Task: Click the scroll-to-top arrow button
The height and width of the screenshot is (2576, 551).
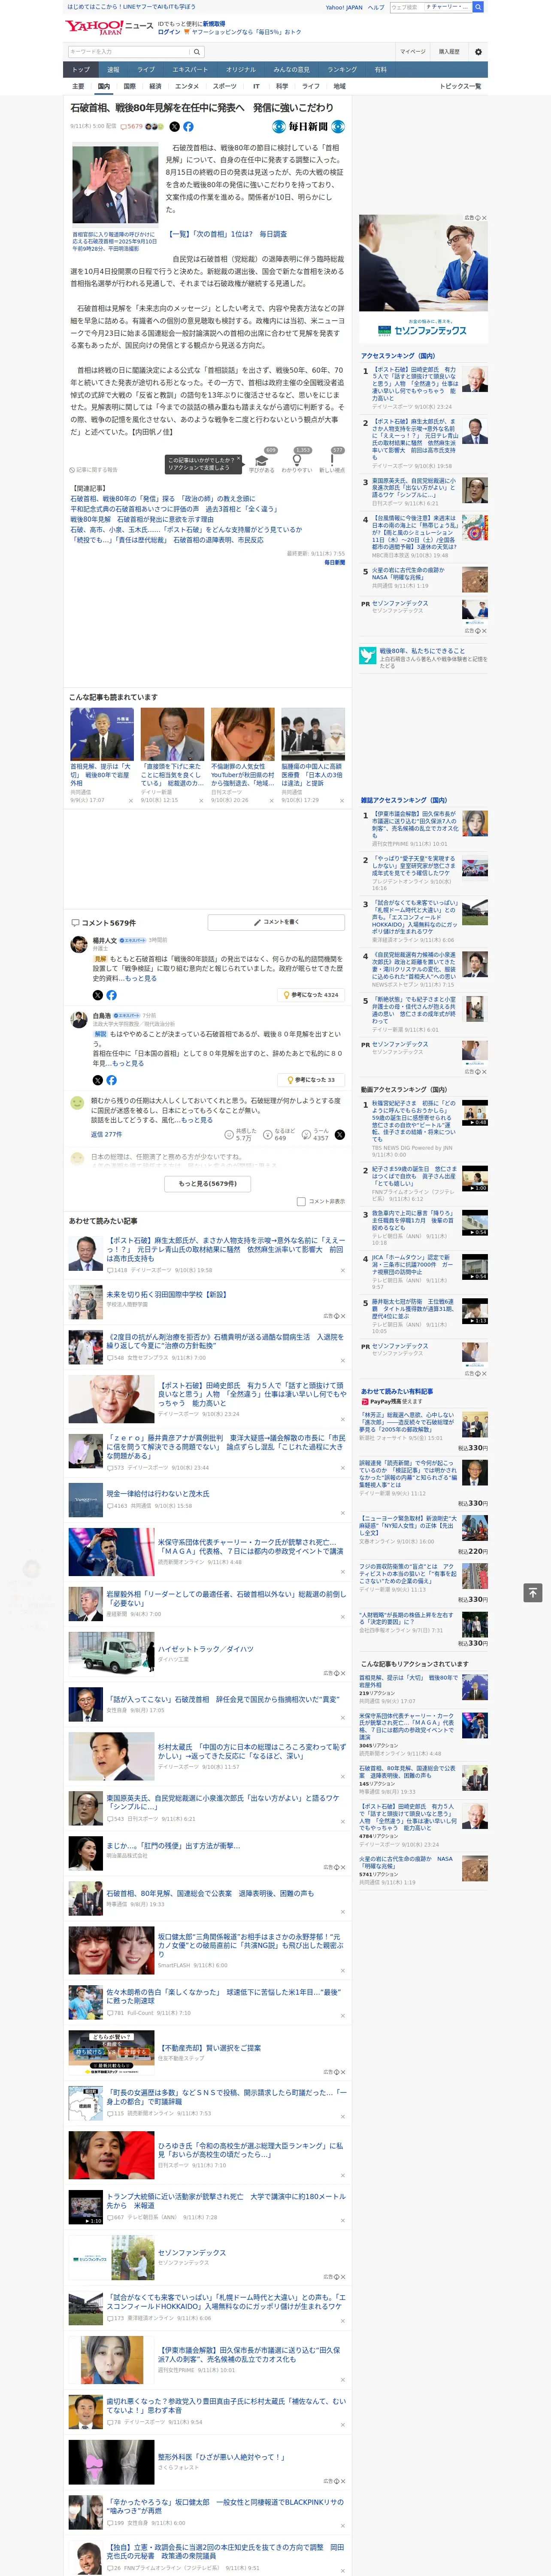Action: 533,1592
